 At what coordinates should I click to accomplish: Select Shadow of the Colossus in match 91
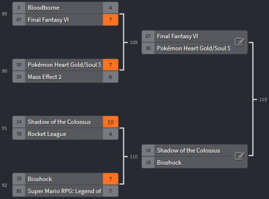pos(65,122)
